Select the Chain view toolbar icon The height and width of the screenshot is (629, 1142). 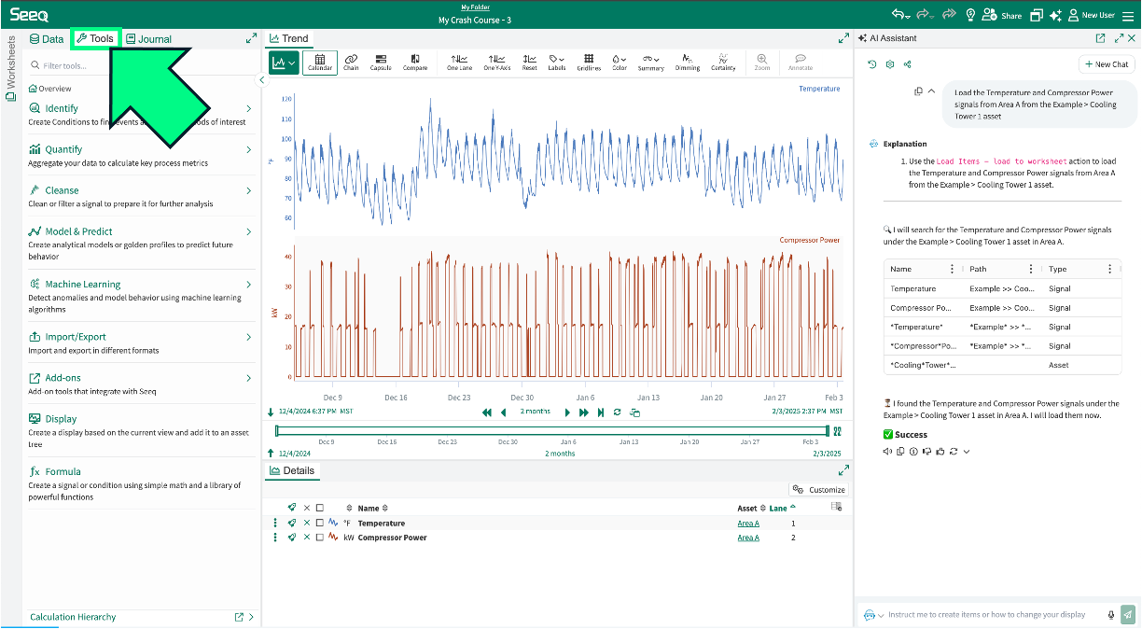tap(351, 63)
